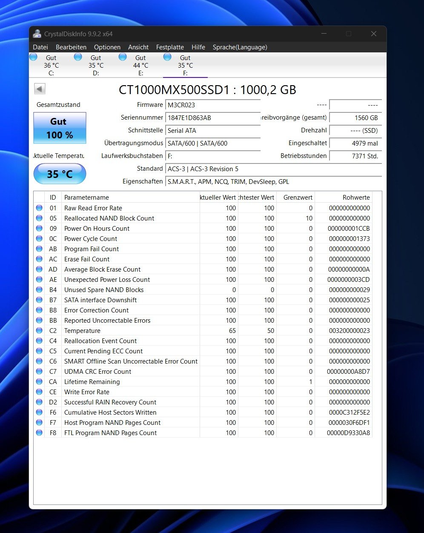The image size is (424, 533).
Task: Click status dot for Host Program NAND Pages Count
Action: click(40, 422)
